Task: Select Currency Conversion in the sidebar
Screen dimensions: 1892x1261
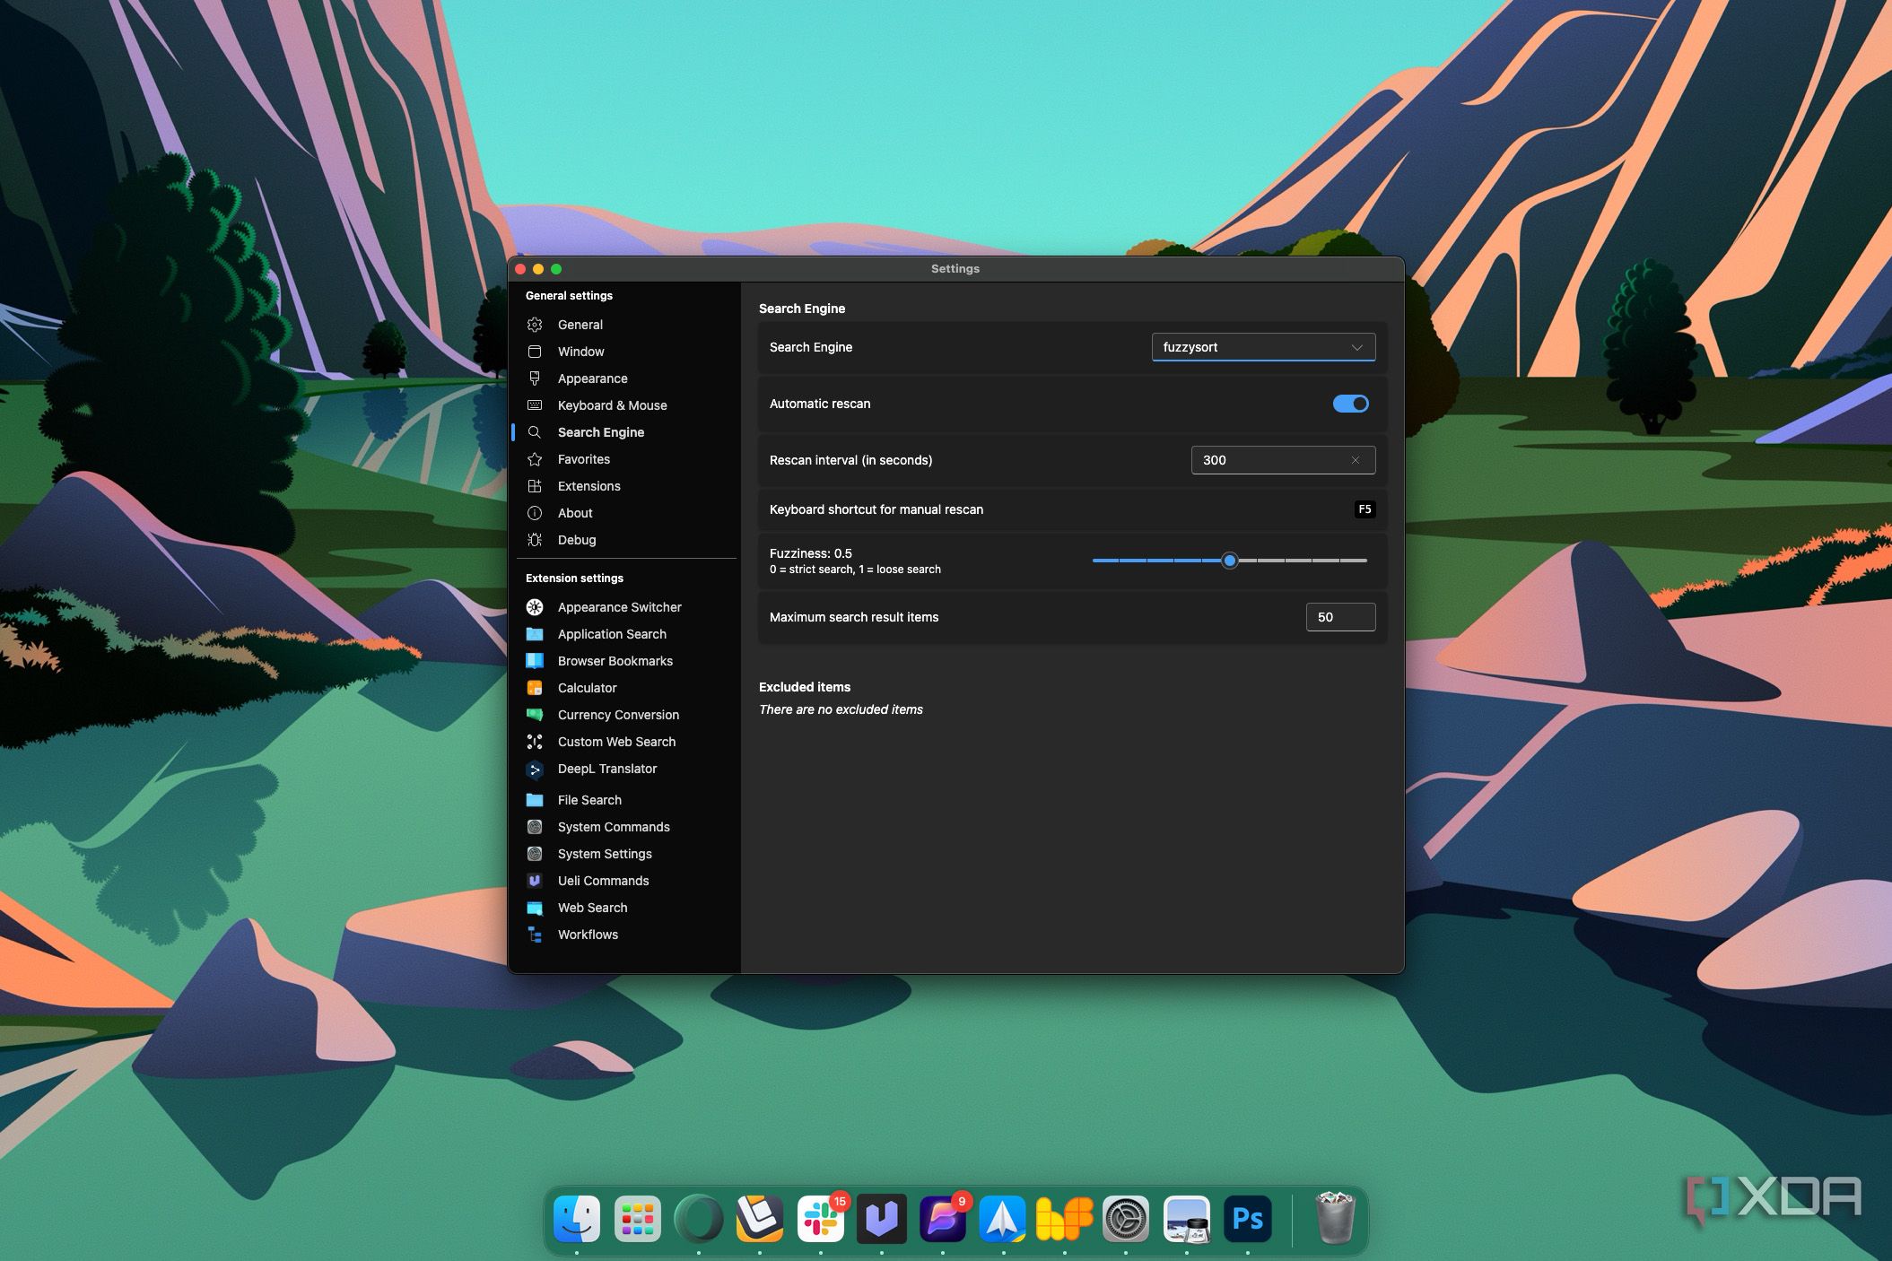Action: [x=618, y=715]
